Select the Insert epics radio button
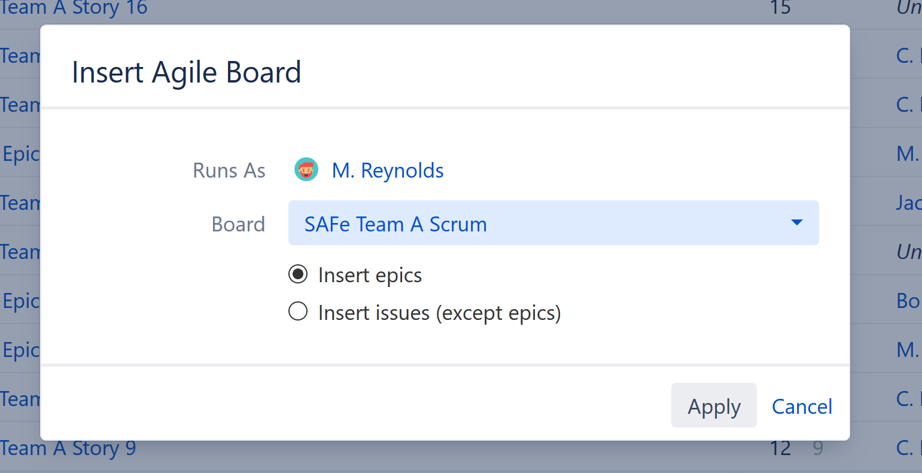Viewport: 922px width, 473px height. point(298,274)
